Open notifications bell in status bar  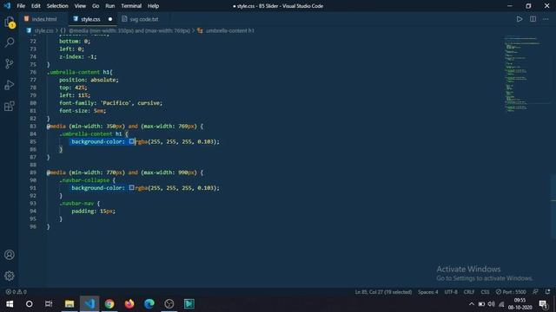(548, 292)
